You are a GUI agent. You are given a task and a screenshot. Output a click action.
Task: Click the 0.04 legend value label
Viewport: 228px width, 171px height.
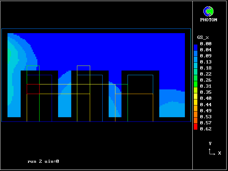(206, 50)
